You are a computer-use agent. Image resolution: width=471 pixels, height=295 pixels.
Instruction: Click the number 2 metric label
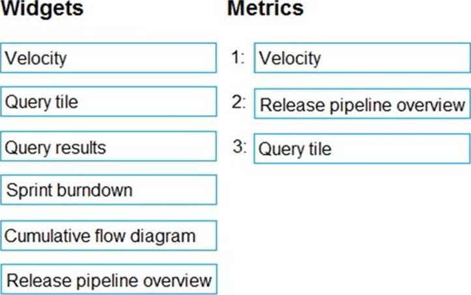pyautogui.click(x=238, y=102)
